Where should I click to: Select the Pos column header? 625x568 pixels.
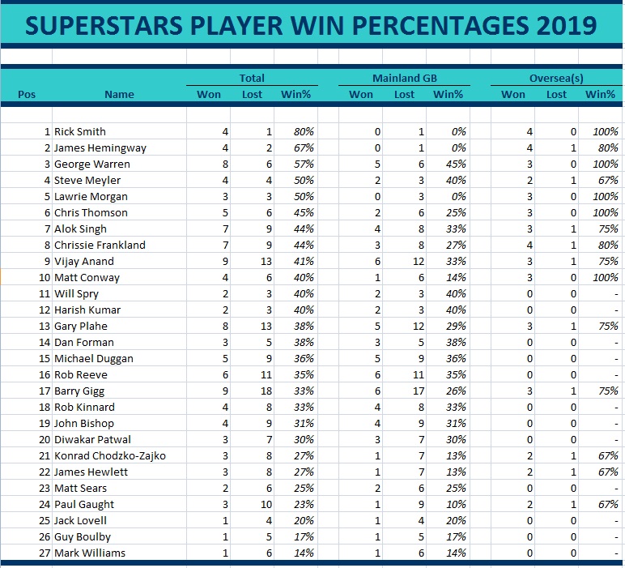[27, 94]
